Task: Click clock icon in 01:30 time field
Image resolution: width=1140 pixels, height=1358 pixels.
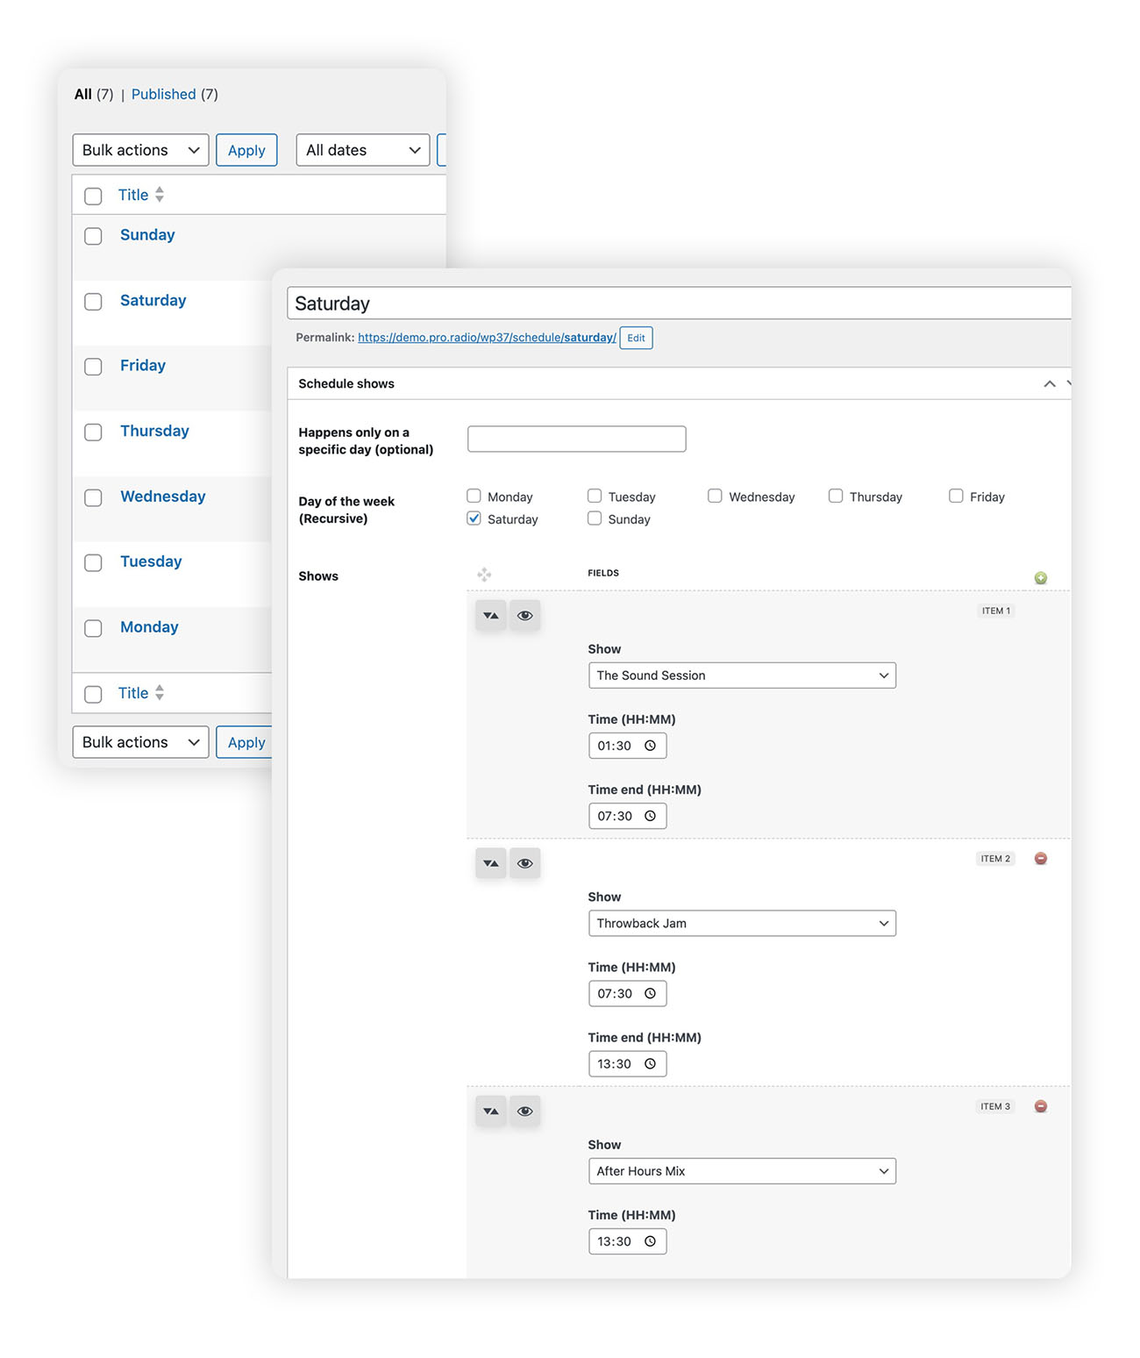Action: (x=650, y=746)
